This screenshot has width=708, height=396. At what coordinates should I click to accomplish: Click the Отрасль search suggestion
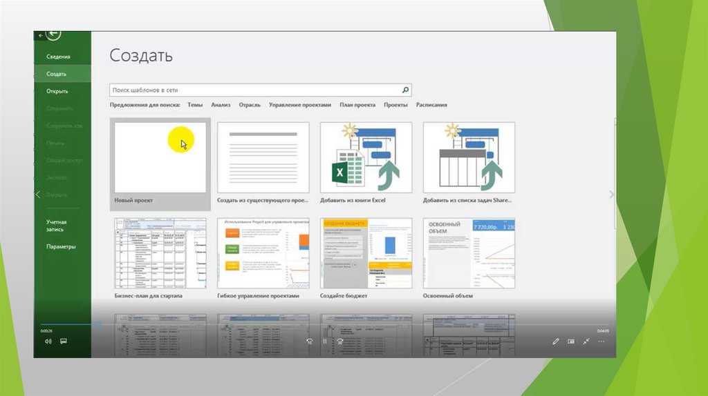(250, 105)
